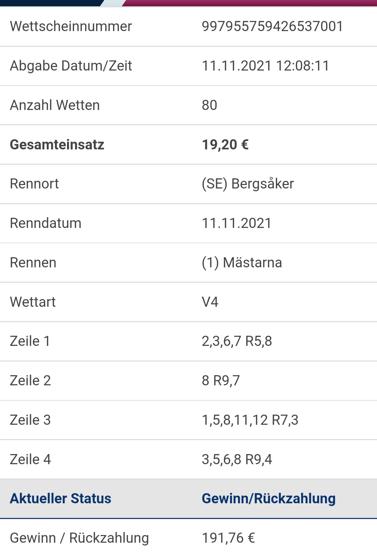377x557 pixels.
Task: Click the Zeile 4 selection 3,5,6,8 R9,4
Action: (x=237, y=460)
